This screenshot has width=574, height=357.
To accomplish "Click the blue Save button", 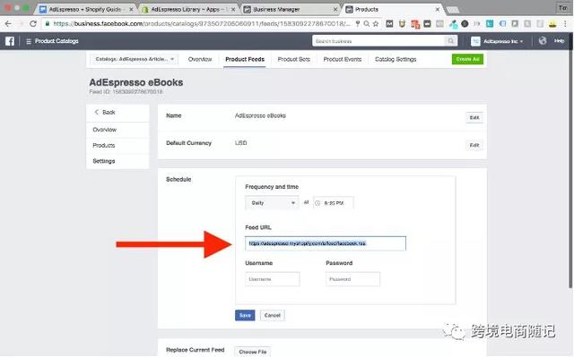I will click(245, 315).
